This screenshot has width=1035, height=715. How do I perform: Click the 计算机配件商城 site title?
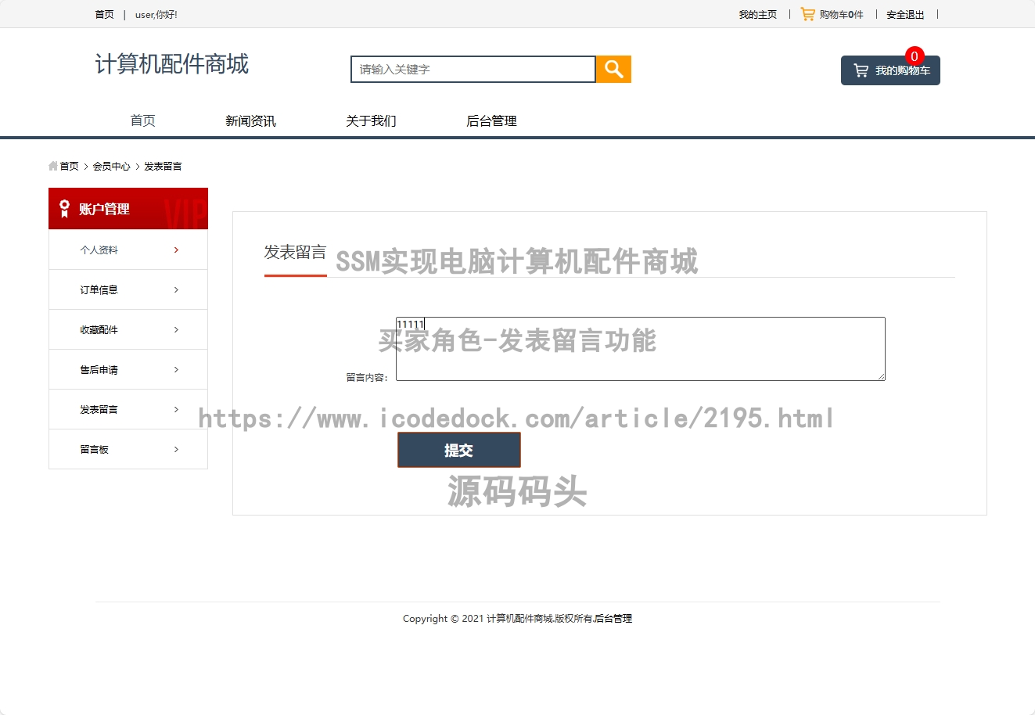[x=172, y=64]
